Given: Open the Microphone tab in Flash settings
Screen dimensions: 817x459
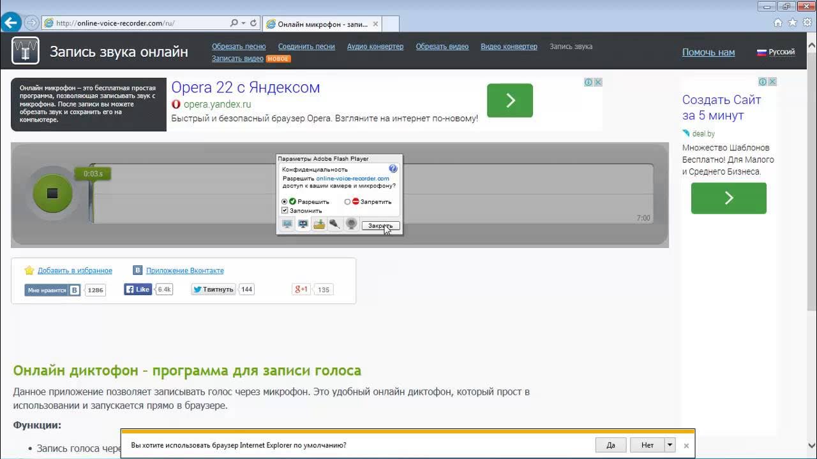Looking at the screenshot, I should 334,224.
